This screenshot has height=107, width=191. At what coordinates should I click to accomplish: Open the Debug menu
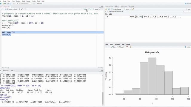(x=28, y=1)
